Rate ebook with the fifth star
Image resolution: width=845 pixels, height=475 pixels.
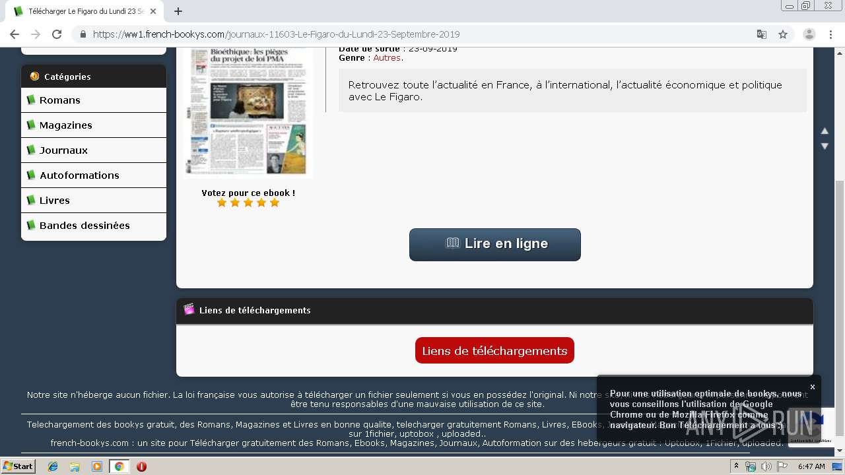click(x=275, y=203)
